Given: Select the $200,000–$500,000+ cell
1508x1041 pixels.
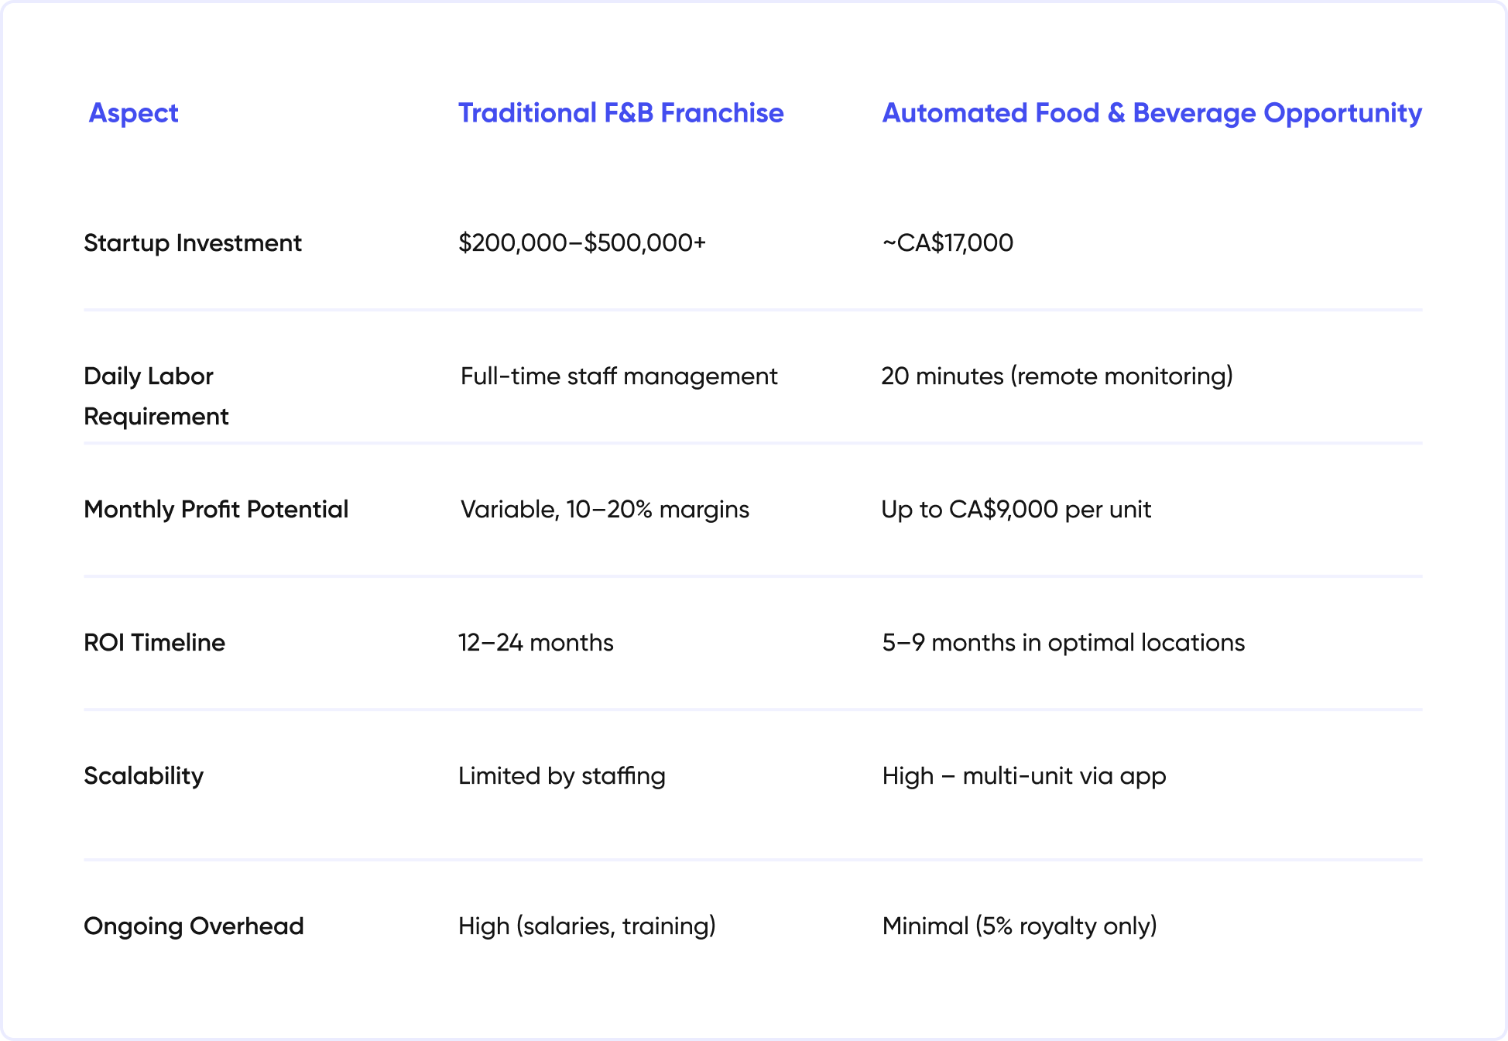Looking at the screenshot, I should pos(582,243).
